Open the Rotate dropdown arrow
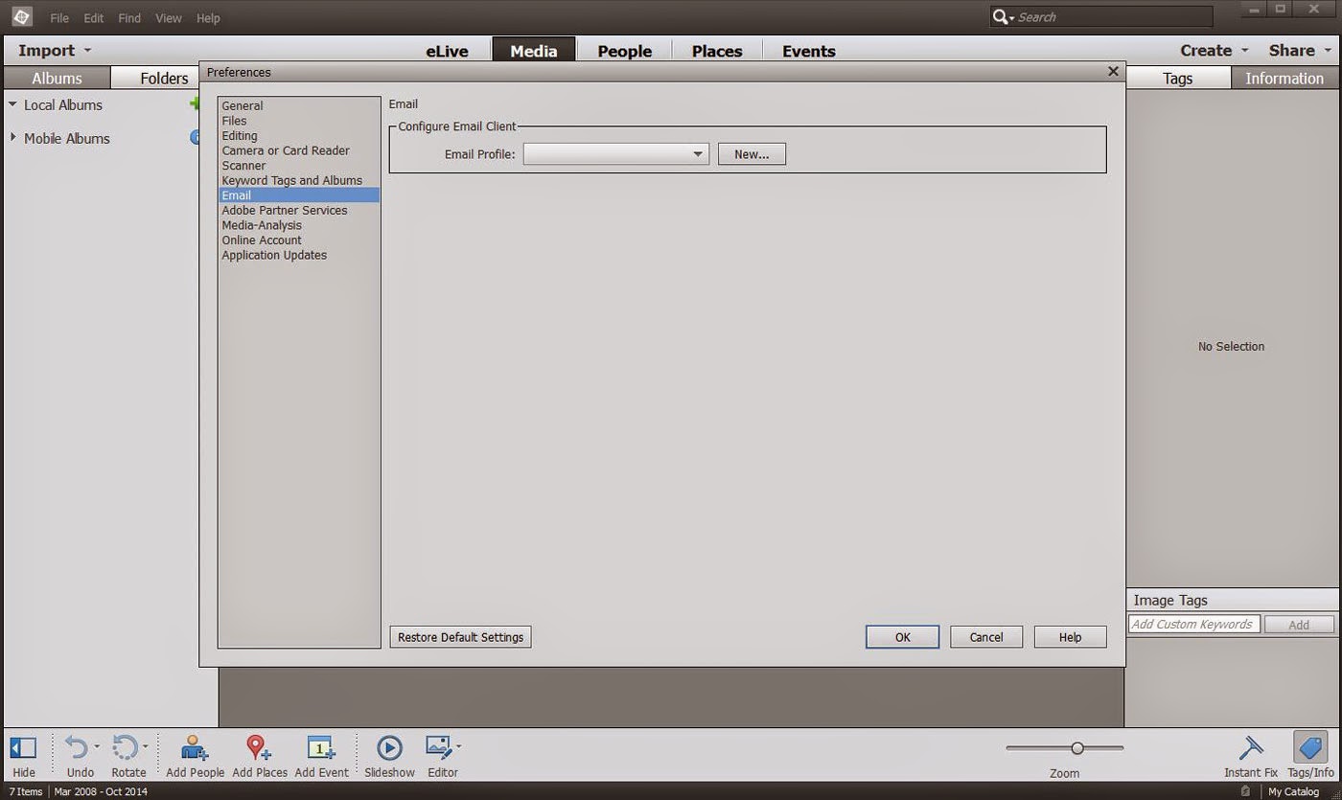The height and width of the screenshot is (800, 1342). pos(146,745)
